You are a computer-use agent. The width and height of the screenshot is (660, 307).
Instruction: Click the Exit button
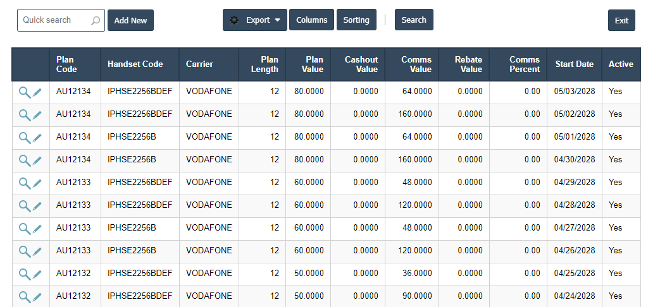(621, 20)
